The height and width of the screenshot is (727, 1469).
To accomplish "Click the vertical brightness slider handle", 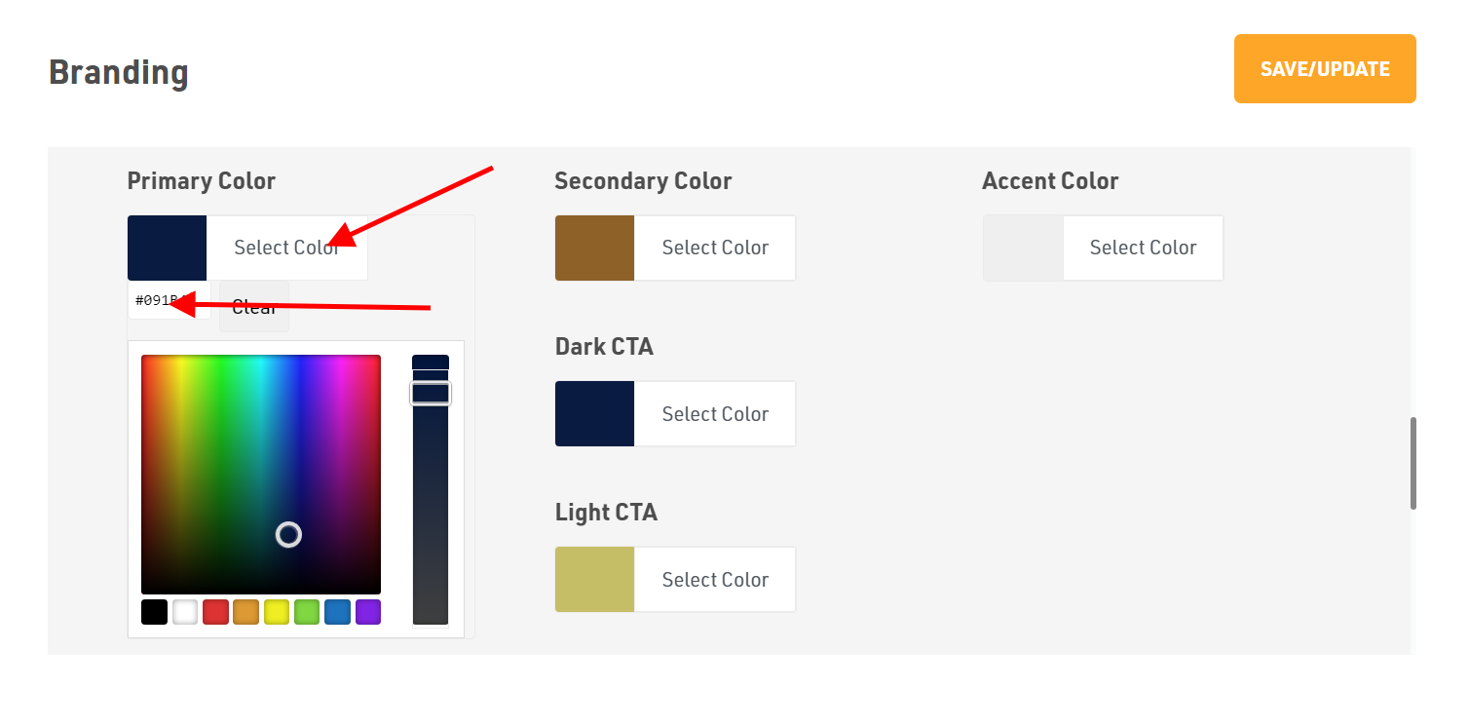I will tap(431, 394).
